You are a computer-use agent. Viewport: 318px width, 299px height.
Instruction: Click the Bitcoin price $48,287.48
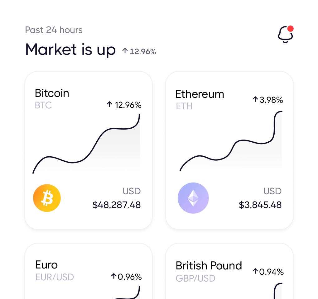tap(117, 205)
